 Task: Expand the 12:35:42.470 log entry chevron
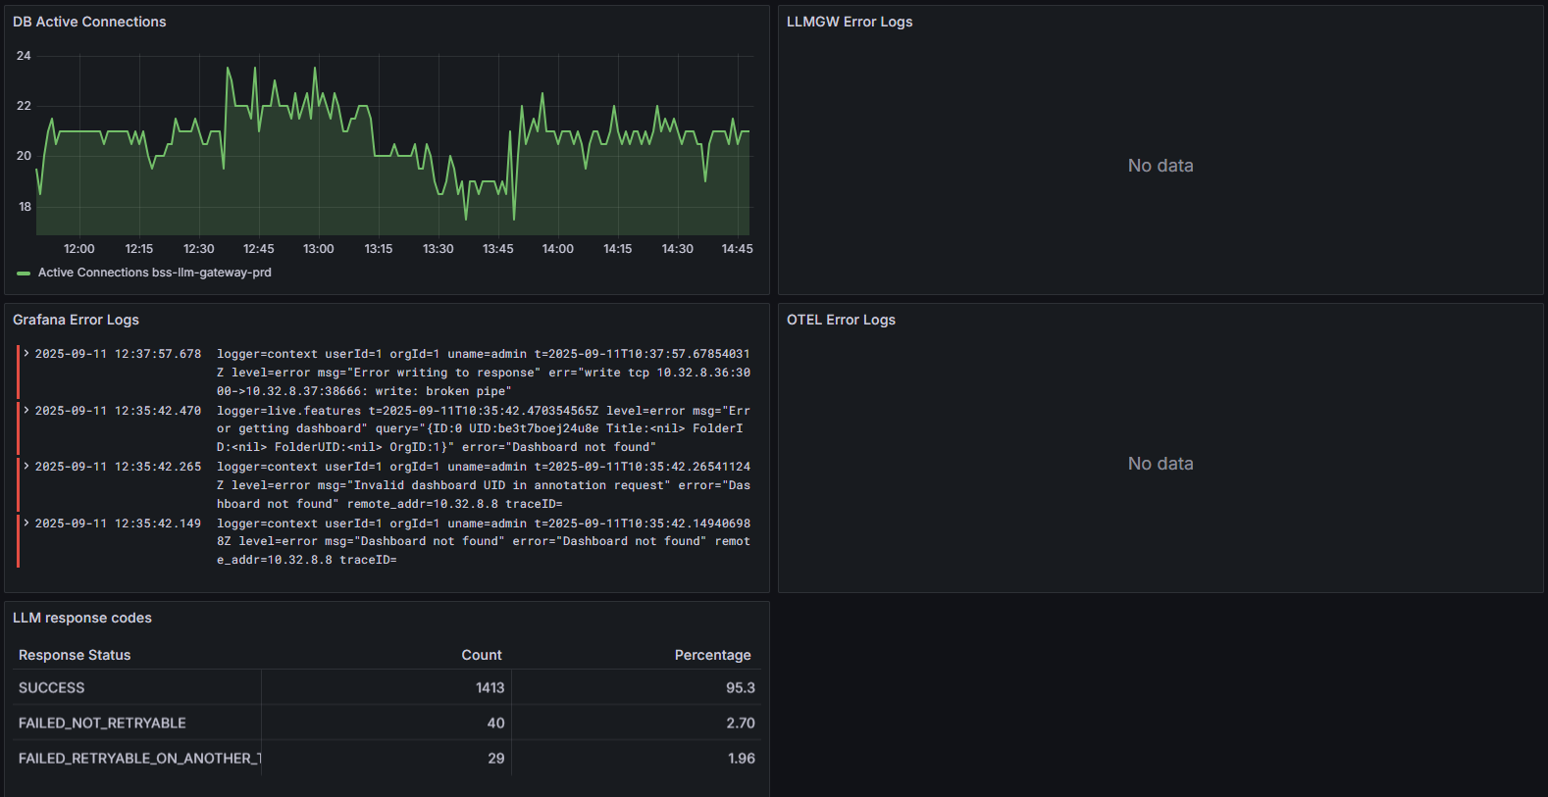[26, 411]
